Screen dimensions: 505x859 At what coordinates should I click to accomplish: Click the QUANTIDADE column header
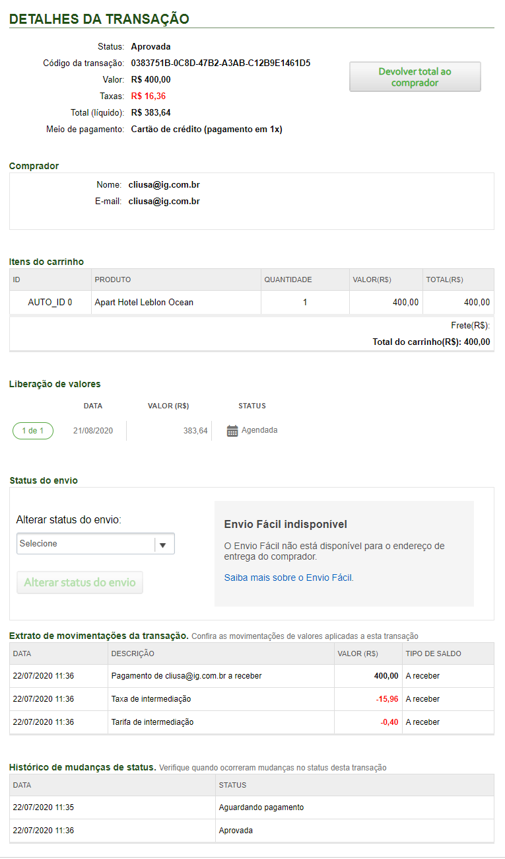point(288,280)
